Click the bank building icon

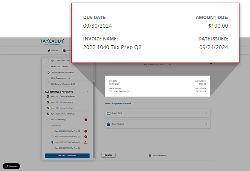[109, 124]
